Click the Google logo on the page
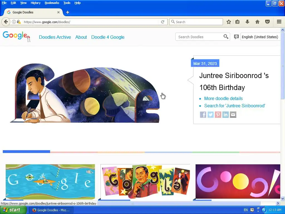Image resolution: width=285 pixels, height=214 pixels. click(x=16, y=36)
